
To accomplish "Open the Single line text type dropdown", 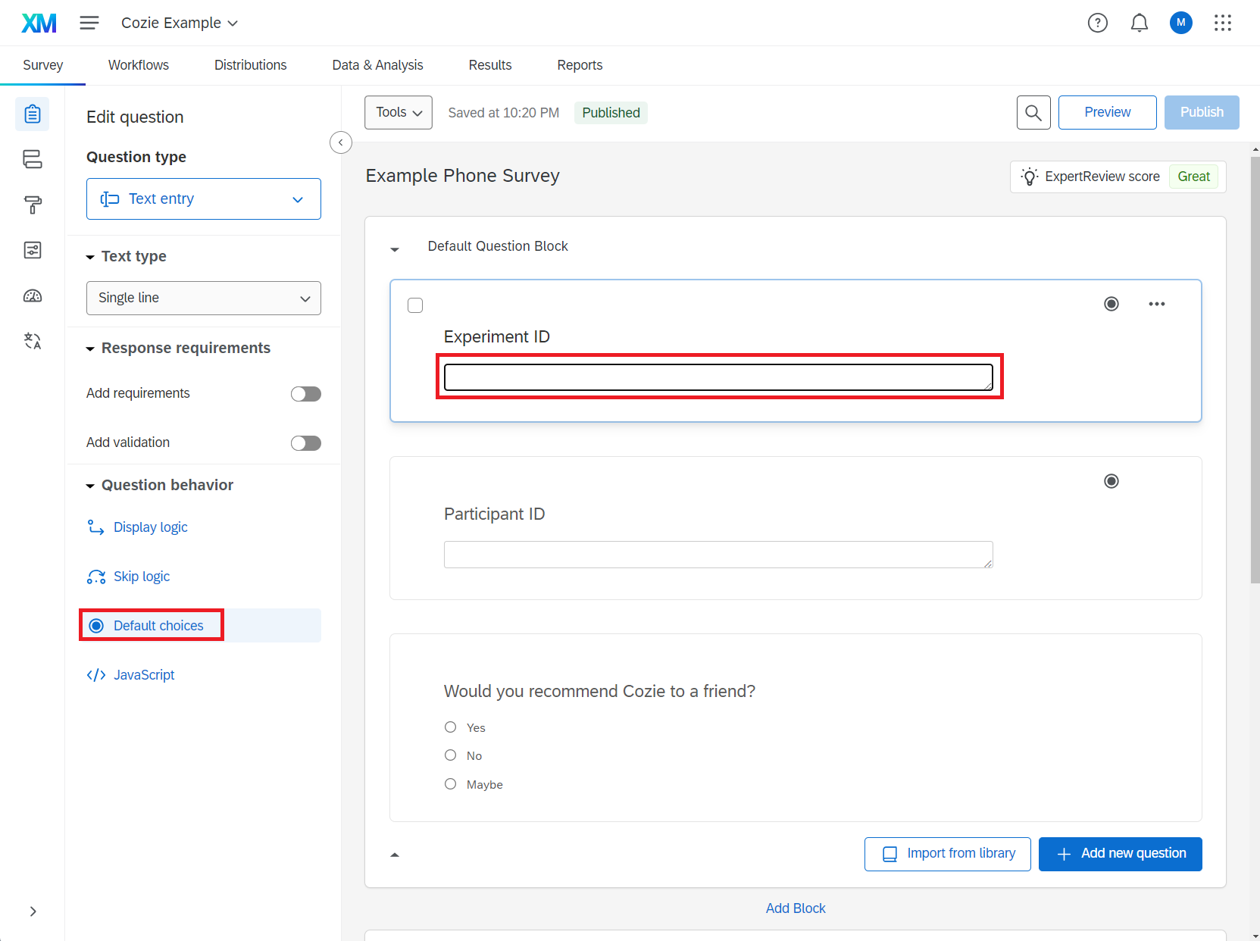I will tap(203, 299).
